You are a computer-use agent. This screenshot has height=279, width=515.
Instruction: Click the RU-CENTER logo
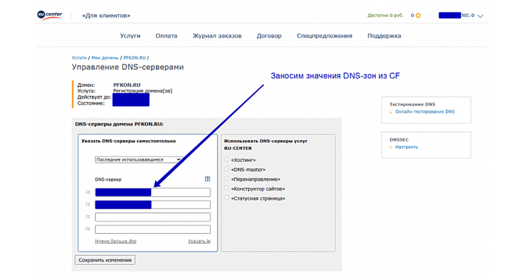(x=49, y=15)
